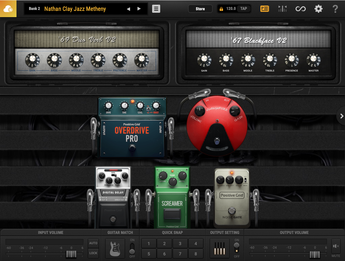Open the mixer levels icon
This screenshot has width=345, height=261.
tap(282, 9)
